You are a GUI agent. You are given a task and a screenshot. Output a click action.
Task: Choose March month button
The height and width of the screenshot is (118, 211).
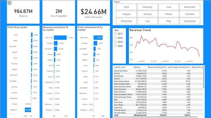[x=168, y=14]
